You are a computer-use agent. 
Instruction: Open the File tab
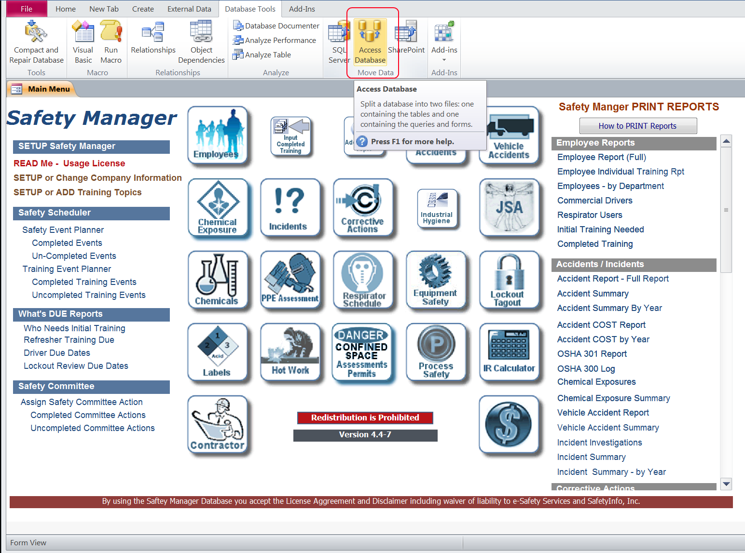coord(27,9)
